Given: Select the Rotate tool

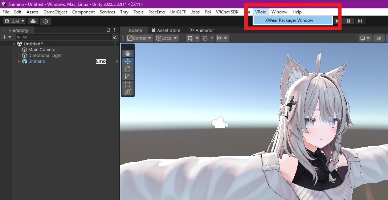Looking at the screenshot, I should click(x=128, y=69).
